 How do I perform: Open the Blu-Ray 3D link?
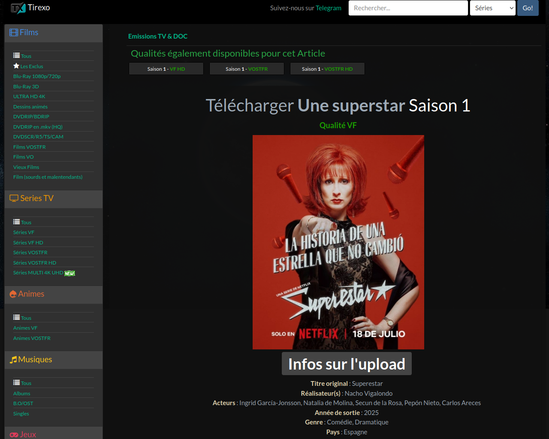point(26,87)
